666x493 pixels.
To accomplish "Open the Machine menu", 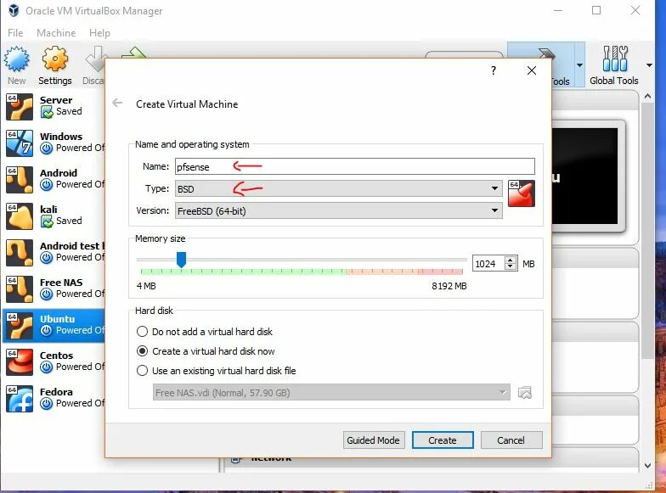I will 56,32.
